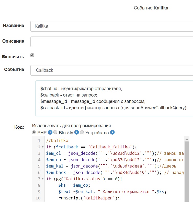This screenshot has height=203, width=193.
Task: Click the info icon next to PHP
Action: pyautogui.click(x=50, y=133)
